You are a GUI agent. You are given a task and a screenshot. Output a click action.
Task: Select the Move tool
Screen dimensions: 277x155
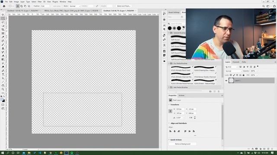[x=3, y=15]
